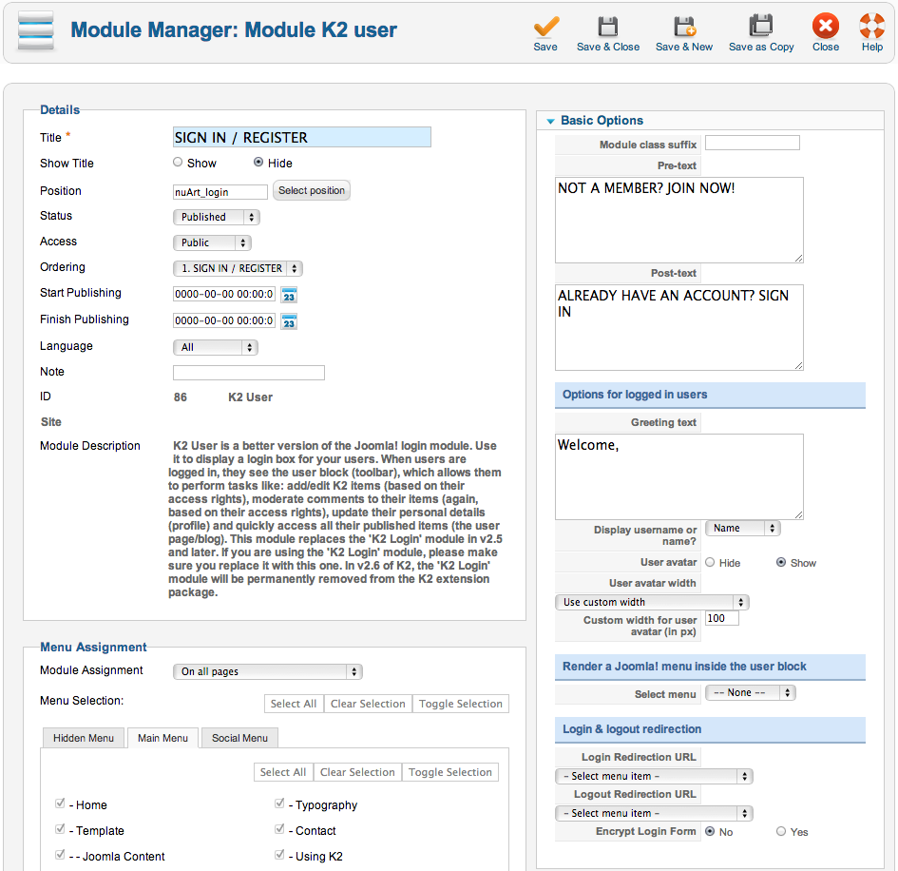
Task: Open the Ordering dropdown
Action: [238, 268]
